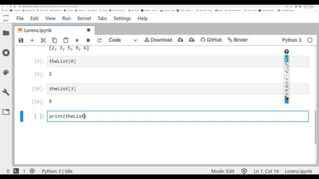The image size is (319, 179).
Task: Click the [10]: input prompt of theList[3]
Action: 38,89
